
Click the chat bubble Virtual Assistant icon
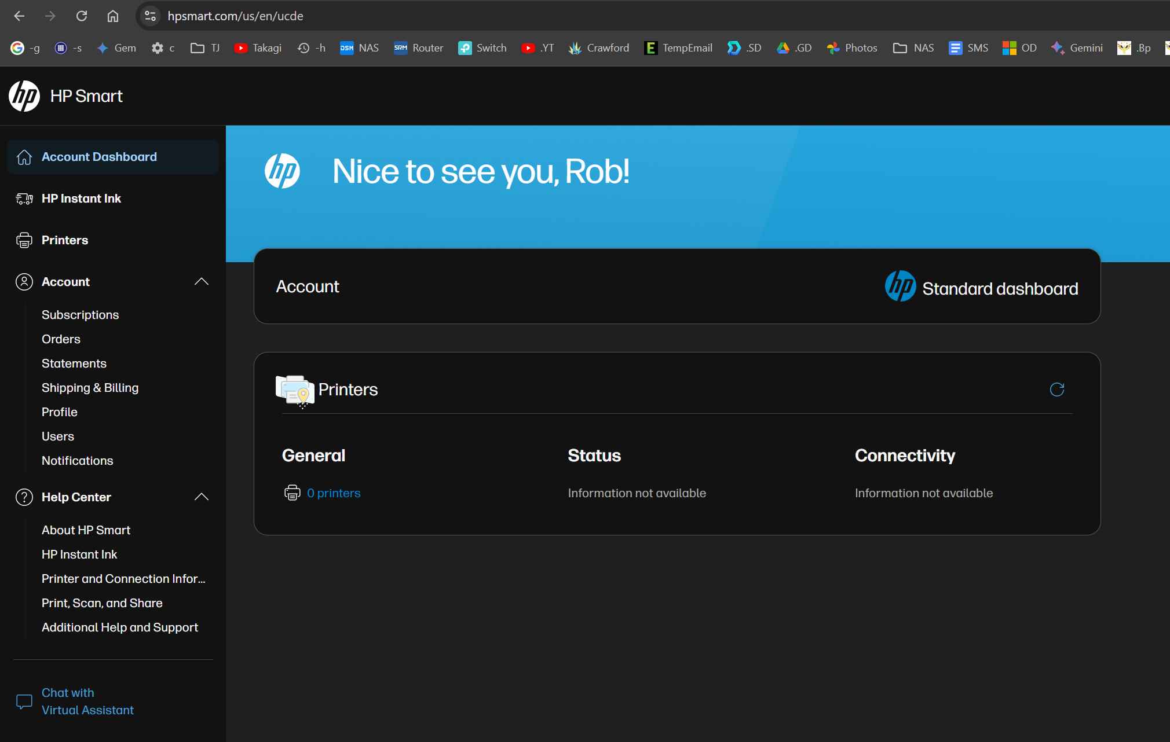click(x=24, y=701)
